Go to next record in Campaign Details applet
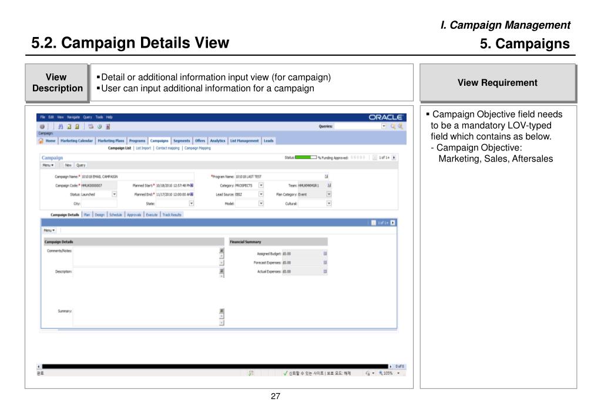The height and width of the screenshot is (416, 601). click(393, 223)
